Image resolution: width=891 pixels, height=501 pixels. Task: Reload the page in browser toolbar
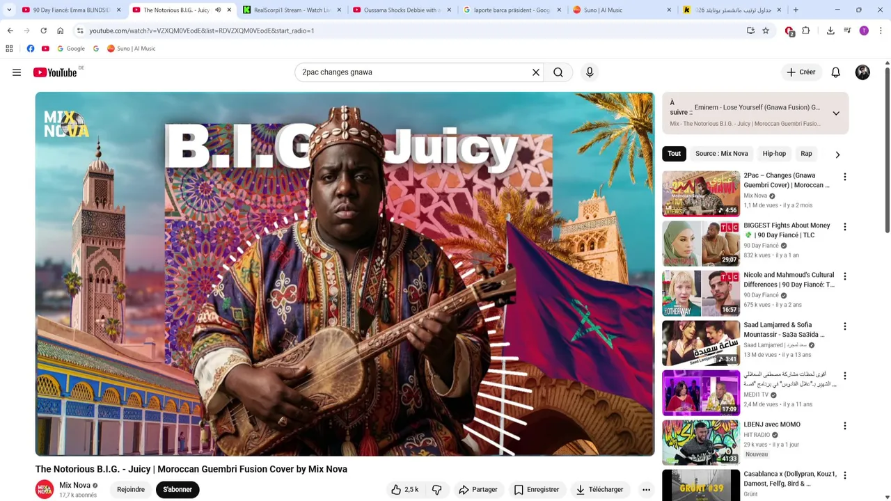click(x=43, y=31)
